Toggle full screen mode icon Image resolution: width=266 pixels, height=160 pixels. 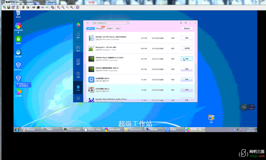coord(77,7)
